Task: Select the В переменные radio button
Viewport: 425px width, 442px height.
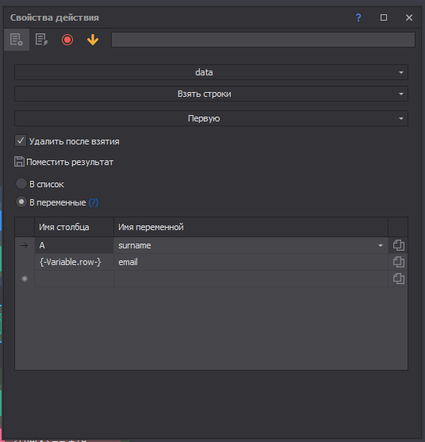Action: (x=21, y=202)
